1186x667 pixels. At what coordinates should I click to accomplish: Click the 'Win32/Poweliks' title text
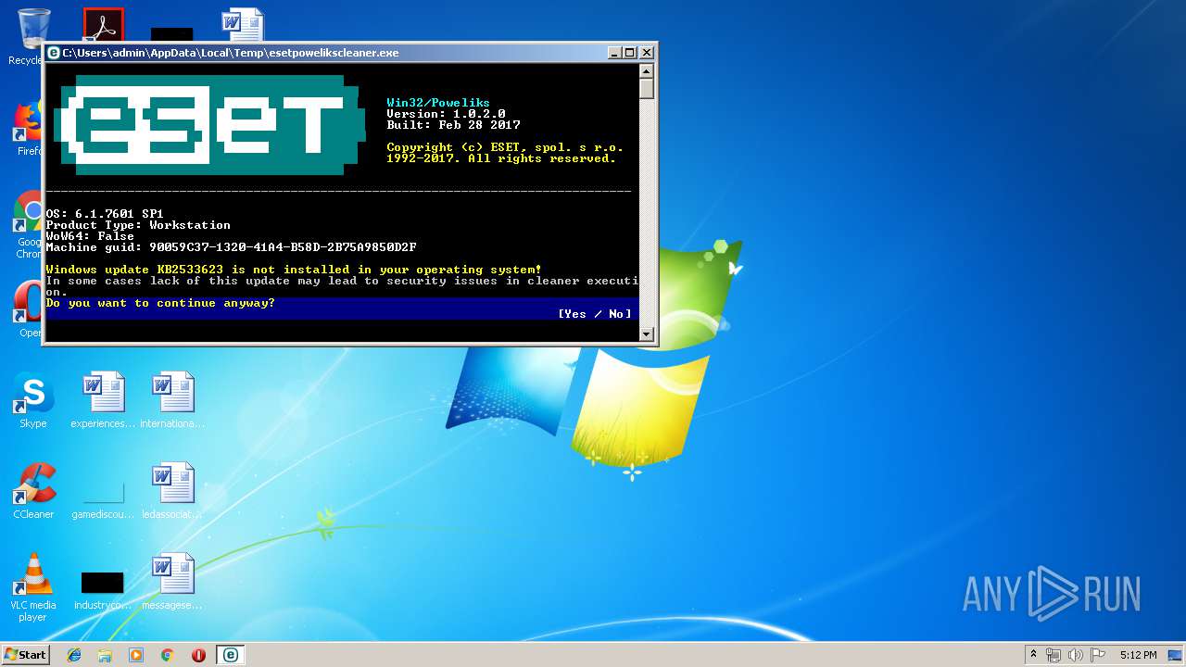[x=438, y=103]
